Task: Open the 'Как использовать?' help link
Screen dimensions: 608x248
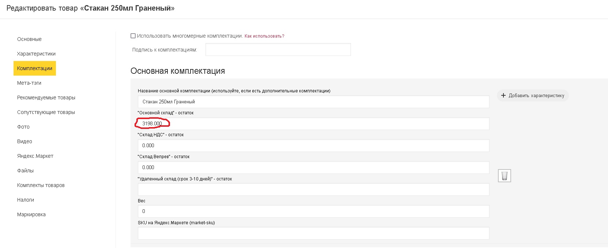Action: coord(264,36)
